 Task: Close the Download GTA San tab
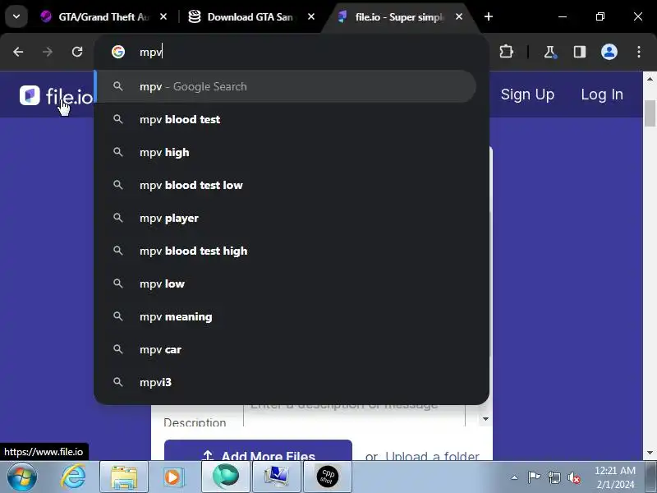(311, 16)
